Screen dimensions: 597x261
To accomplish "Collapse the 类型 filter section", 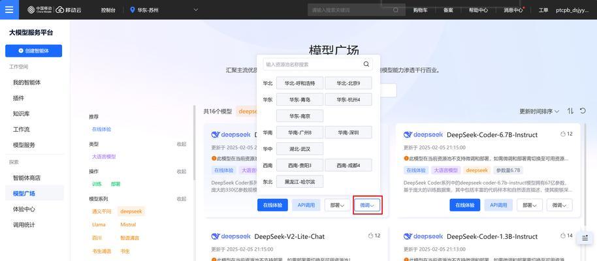I will 181,144.
